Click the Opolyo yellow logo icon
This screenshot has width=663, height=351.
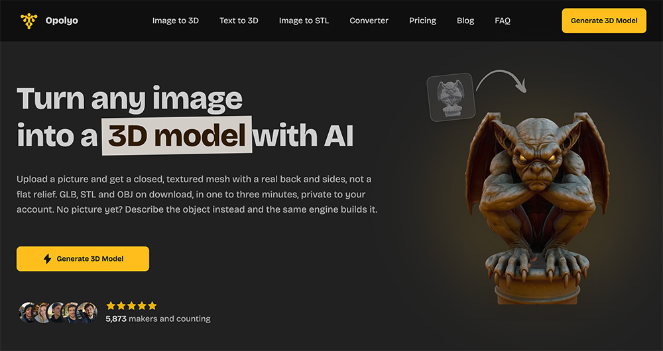pos(29,21)
